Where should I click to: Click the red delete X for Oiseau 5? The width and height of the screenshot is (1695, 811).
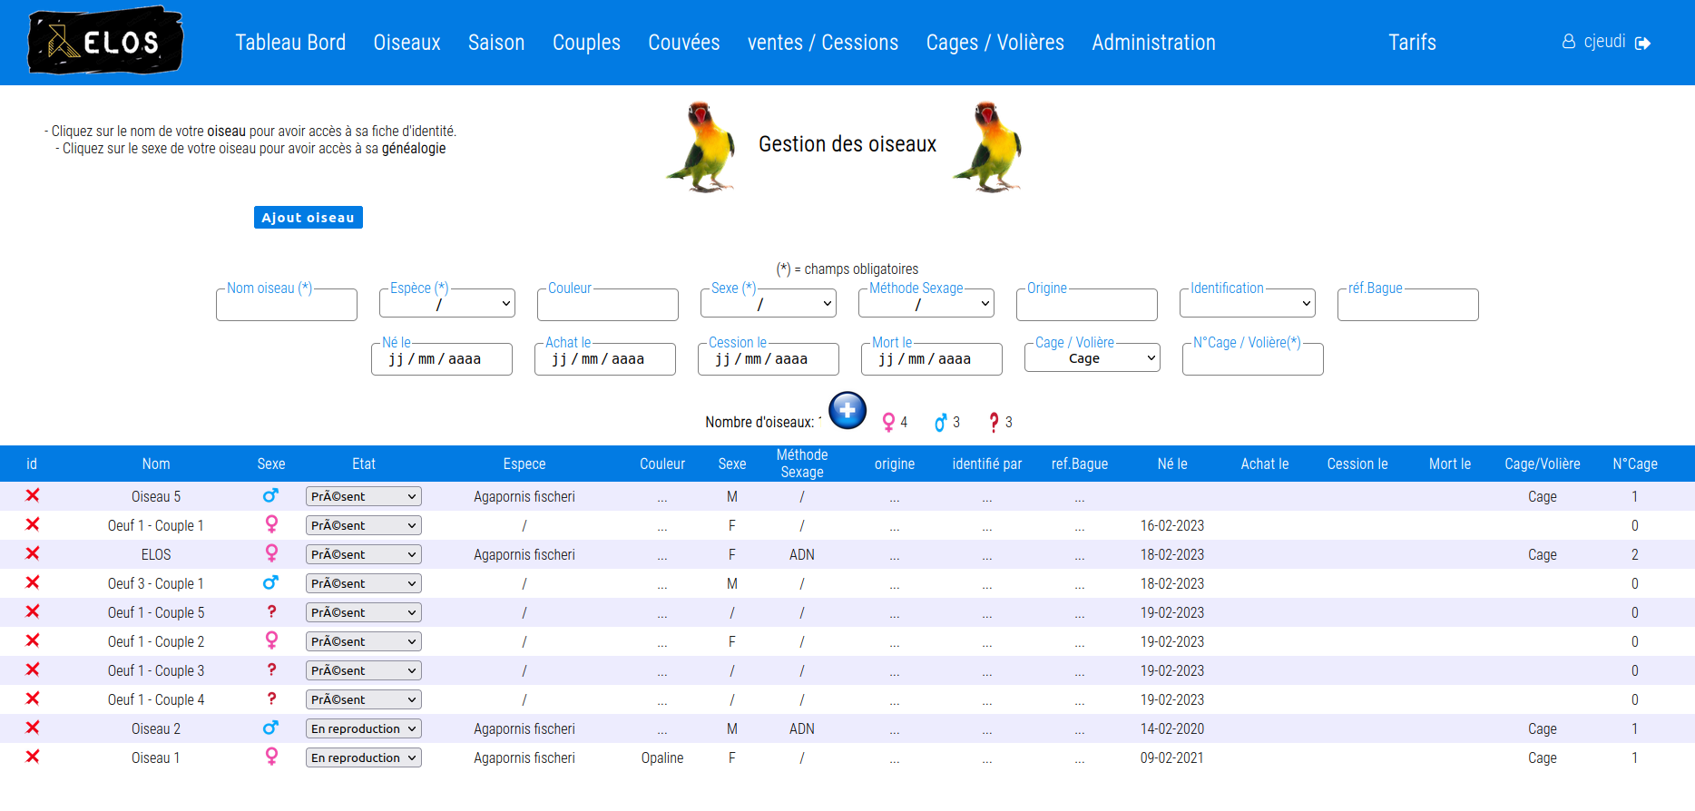tap(33, 495)
